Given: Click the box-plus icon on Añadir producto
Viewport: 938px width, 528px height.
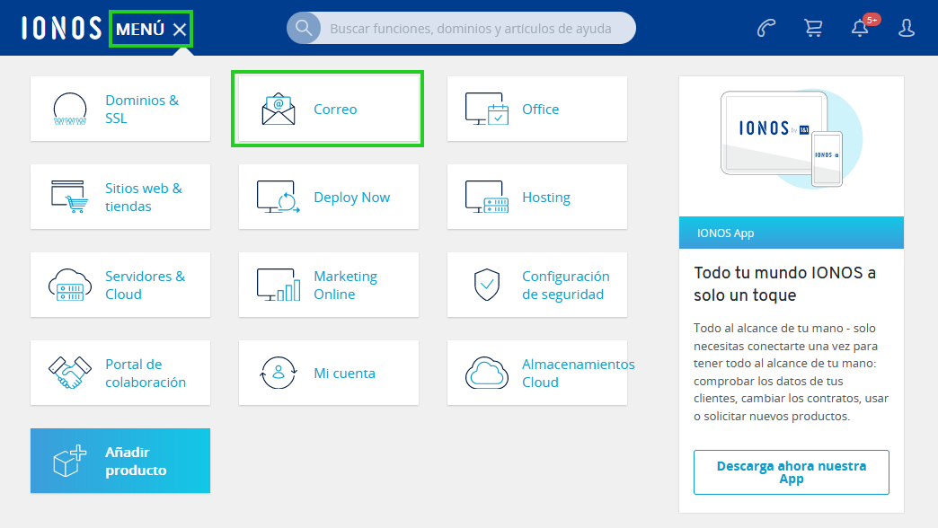Looking at the screenshot, I should coord(70,461).
